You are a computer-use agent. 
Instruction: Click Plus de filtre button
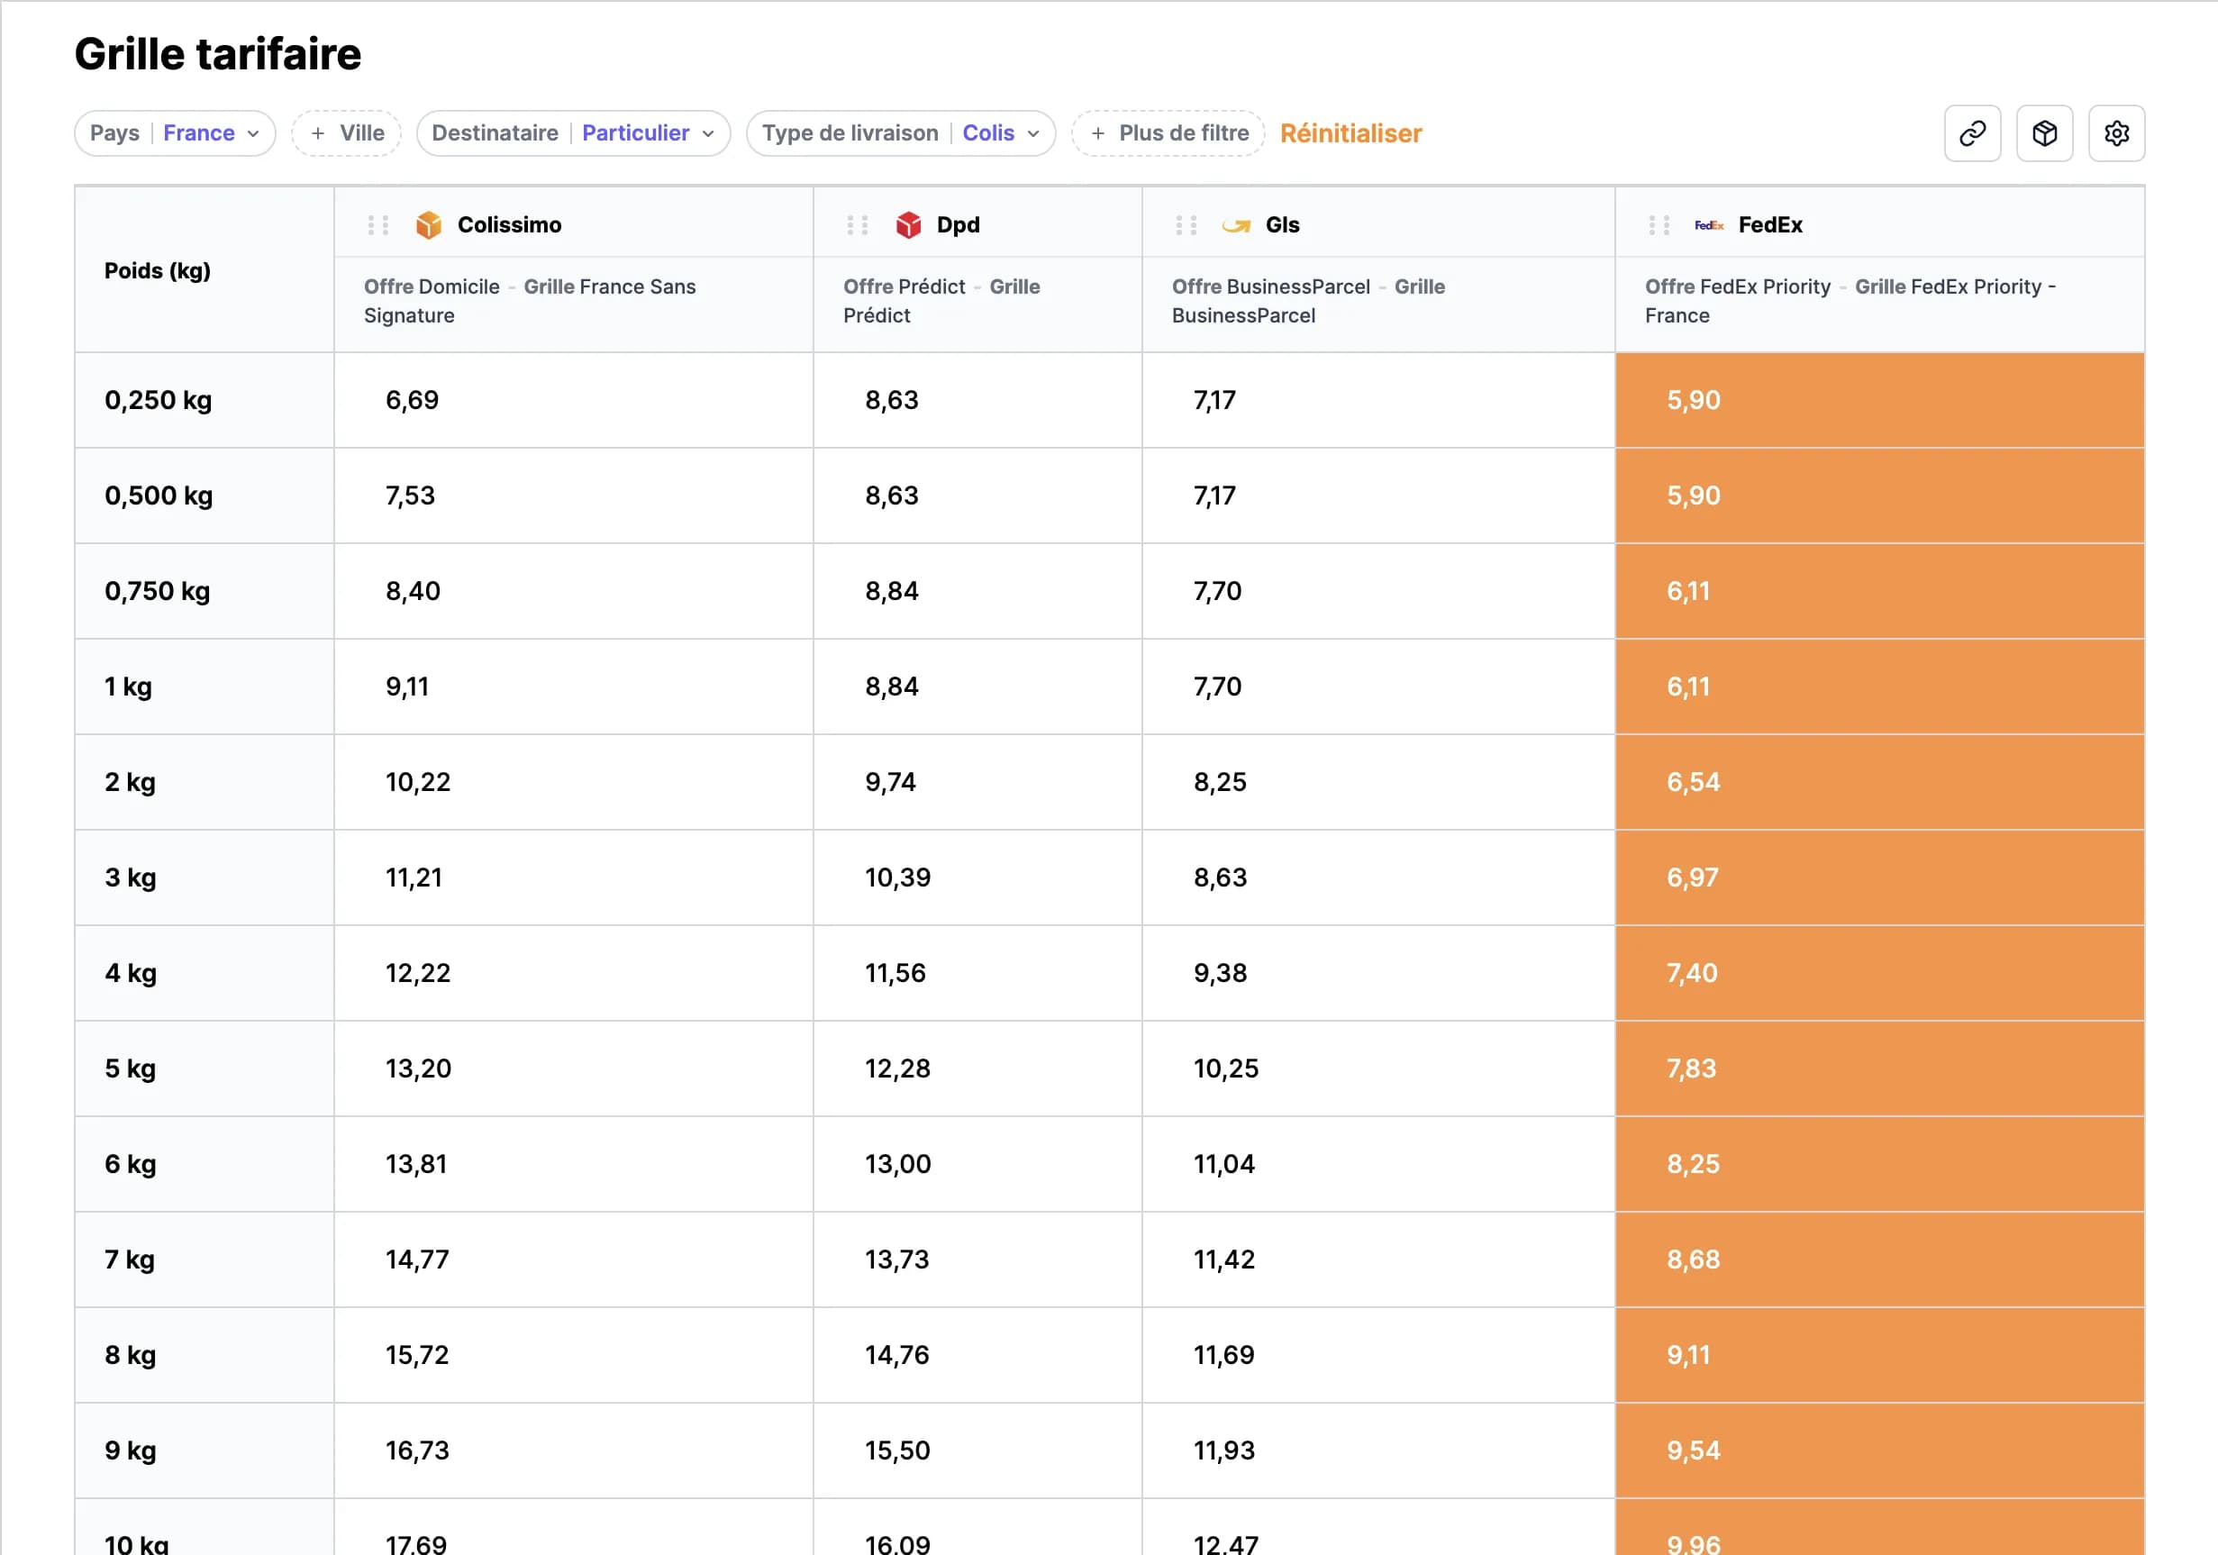tap(1168, 133)
